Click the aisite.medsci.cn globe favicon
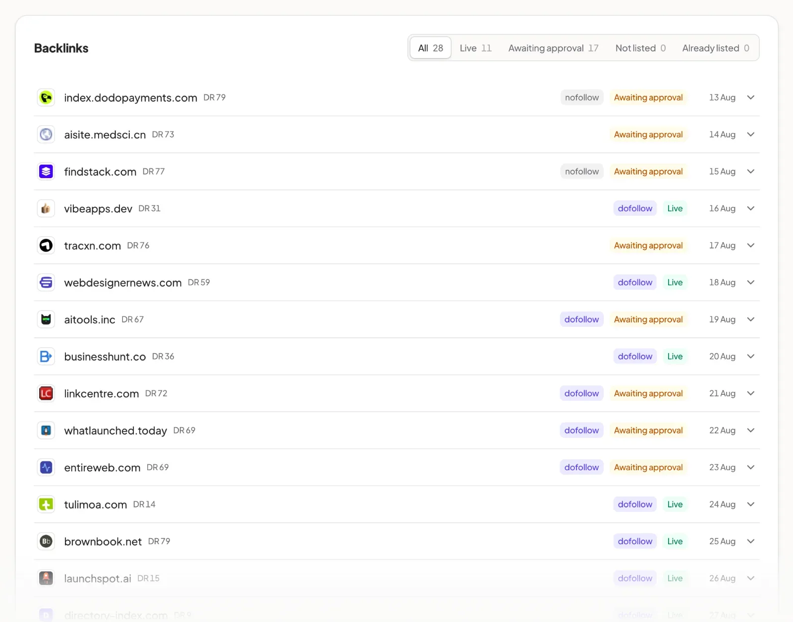 [46, 134]
